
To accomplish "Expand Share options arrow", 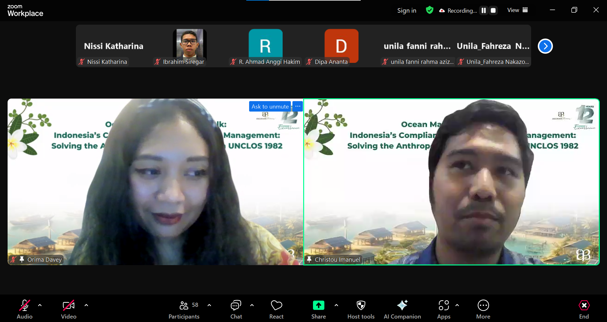I will pos(336,305).
